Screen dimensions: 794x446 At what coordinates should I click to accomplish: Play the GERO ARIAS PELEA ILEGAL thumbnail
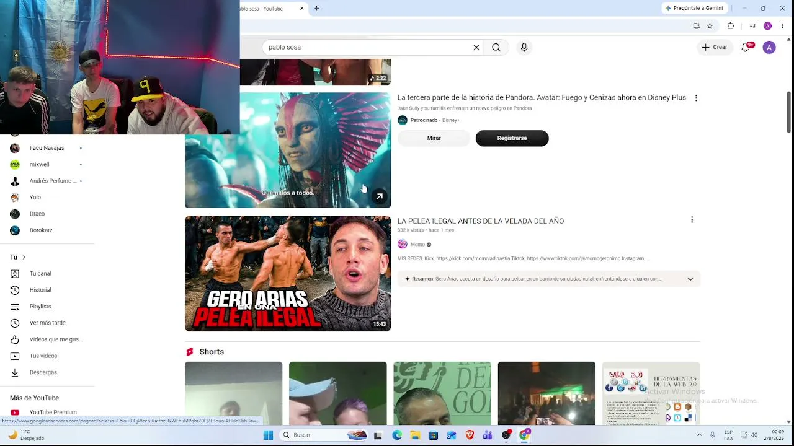coord(288,273)
